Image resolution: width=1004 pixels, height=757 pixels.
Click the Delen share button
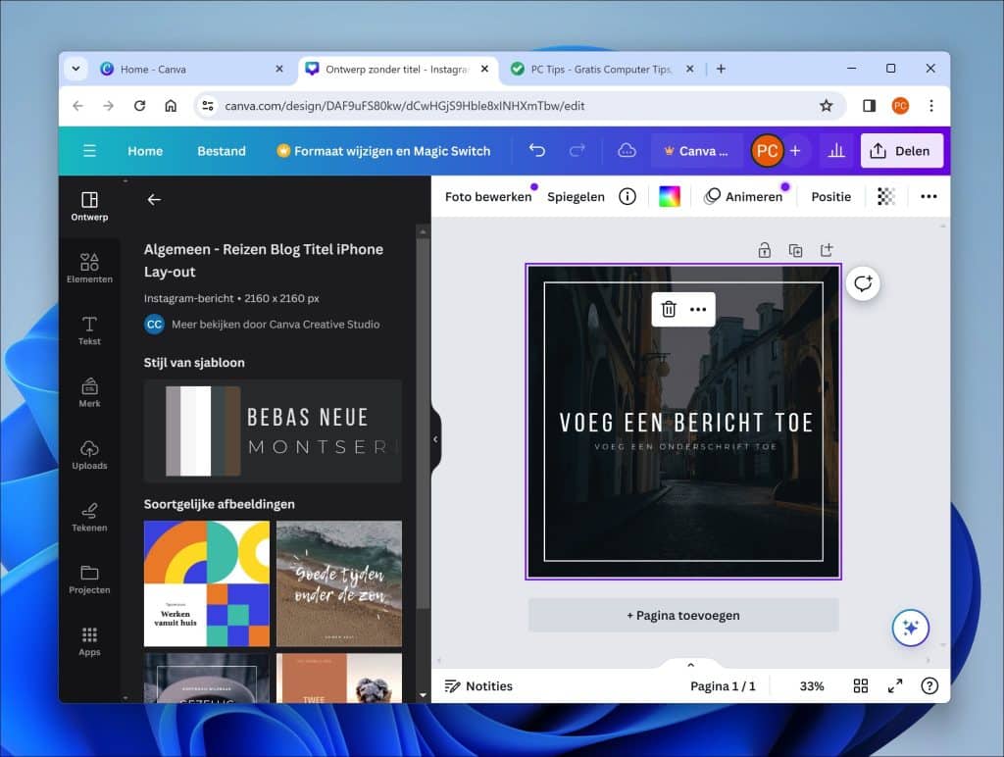tap(900, 150)
